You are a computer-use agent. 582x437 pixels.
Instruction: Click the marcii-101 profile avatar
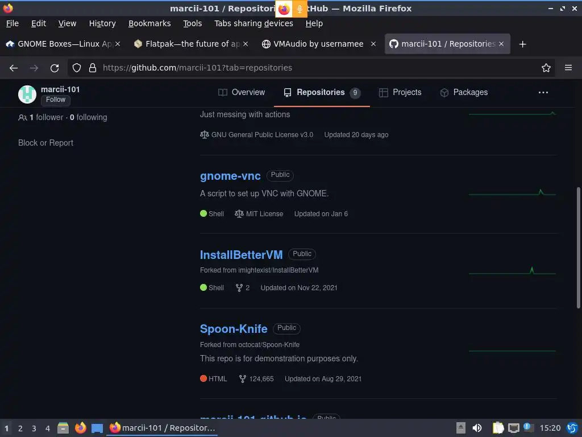point(27,94)
